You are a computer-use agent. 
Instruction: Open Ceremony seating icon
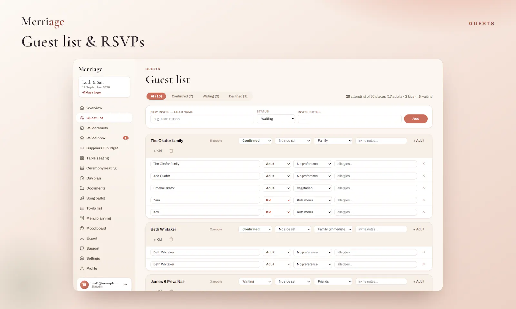coord(82,168)
